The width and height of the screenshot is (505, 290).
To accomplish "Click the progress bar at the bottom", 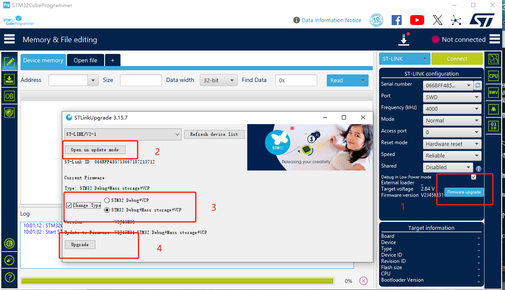I will click(177, 281).
